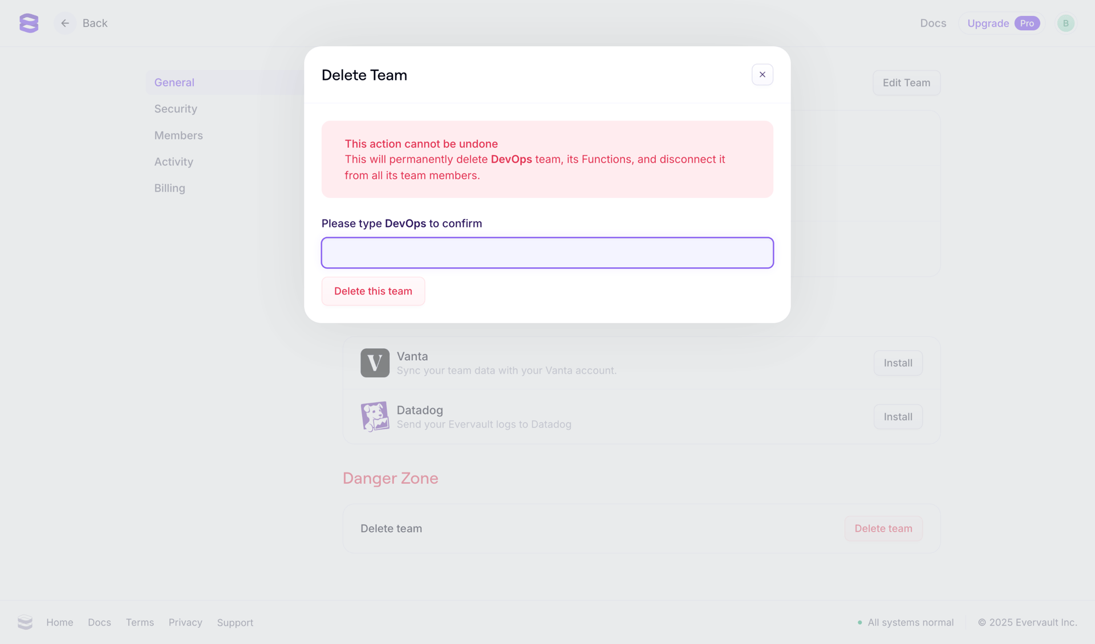Image resolution: width=1095 pixels, height=644 pixels.
Task: Switch to the Members section
Action: 178,135
